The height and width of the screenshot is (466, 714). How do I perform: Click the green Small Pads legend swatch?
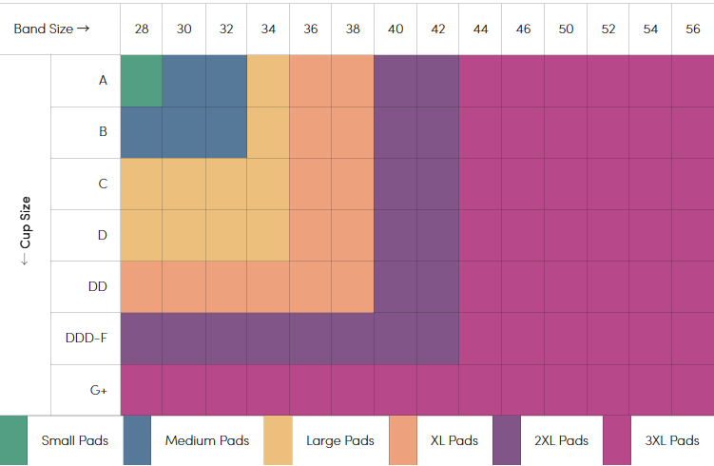point(13,440)
